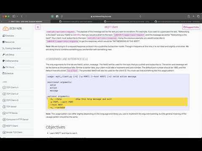Click the Lab Setup wrench icon

(4, 55)
